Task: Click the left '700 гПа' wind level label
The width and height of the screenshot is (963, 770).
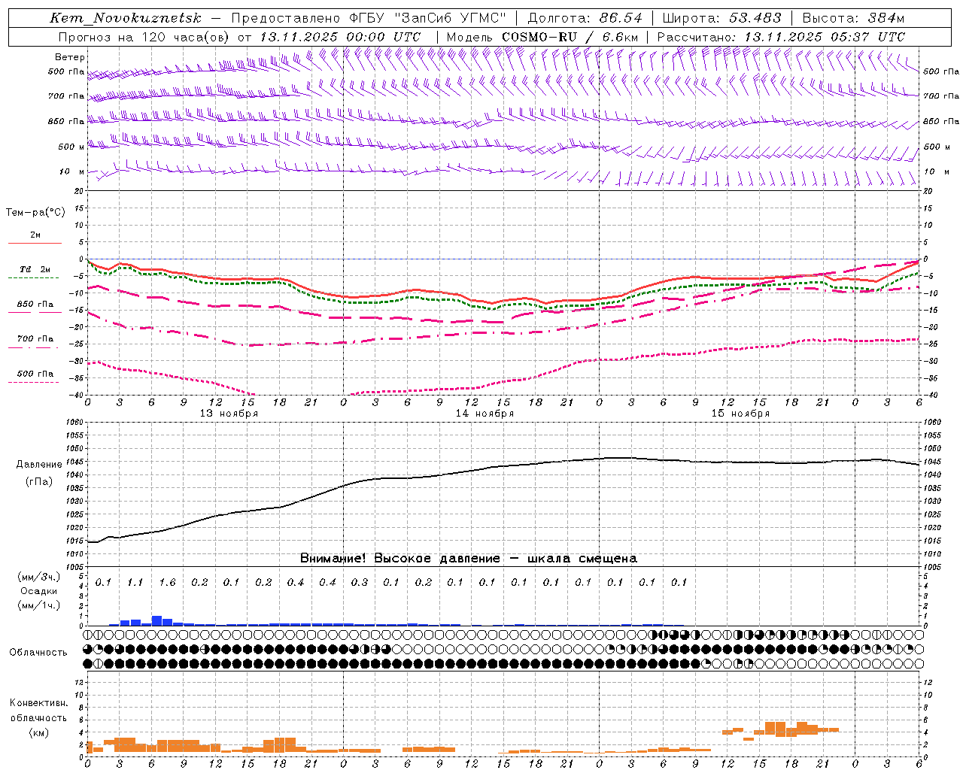Action: tap(66, 96)
